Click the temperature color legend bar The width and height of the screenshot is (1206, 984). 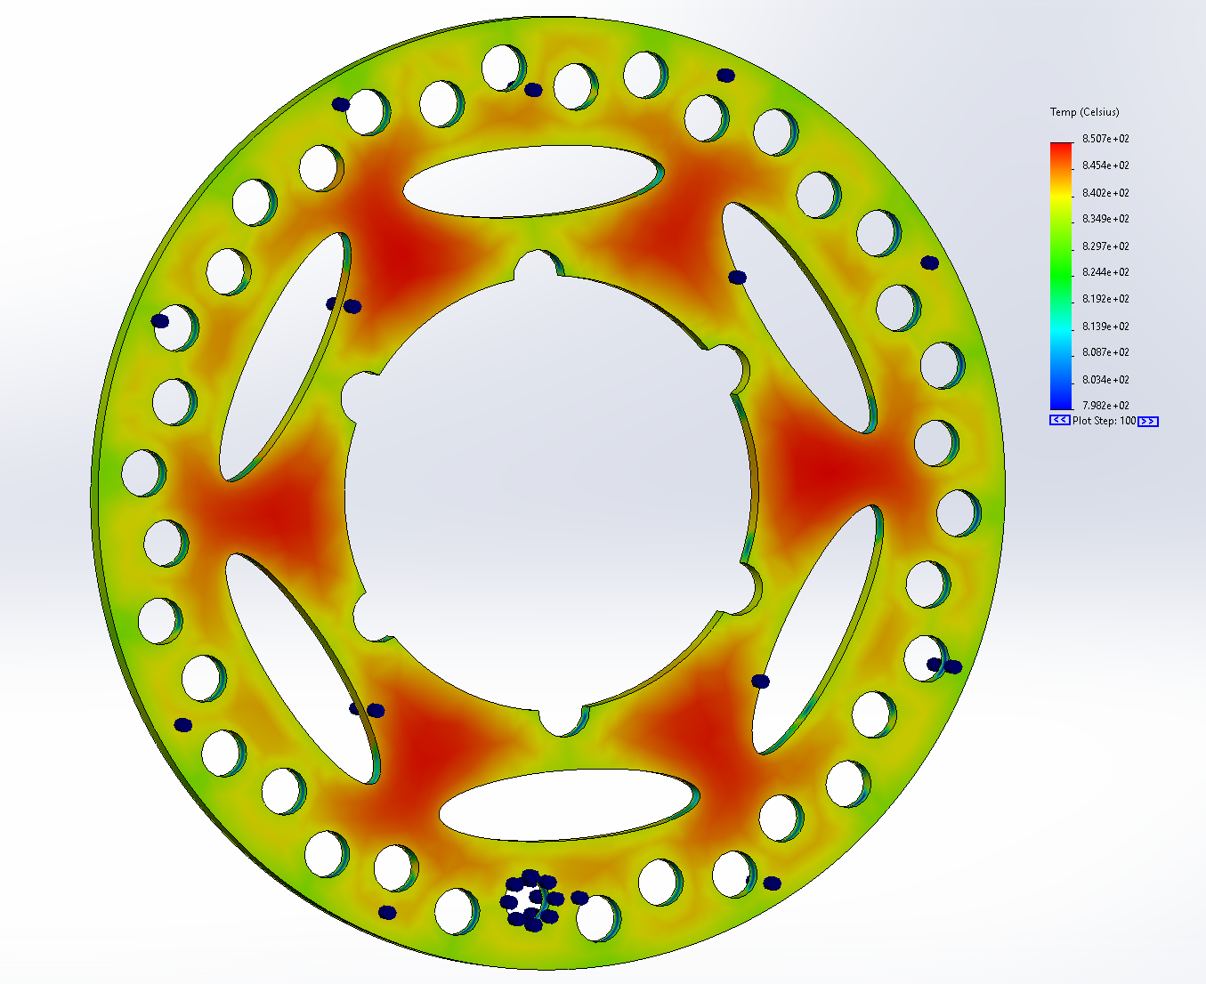click(x=1061, y=276)
